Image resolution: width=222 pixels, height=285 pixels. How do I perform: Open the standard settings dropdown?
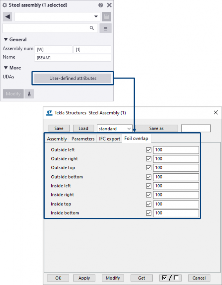(x=114, y=129)
